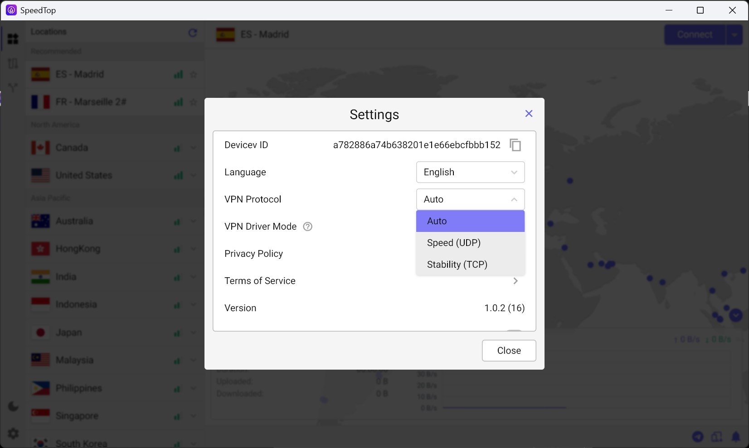Open the split tunneling icon in sidebar
This screenshot has height=448, width=749.
click(13, 87)
